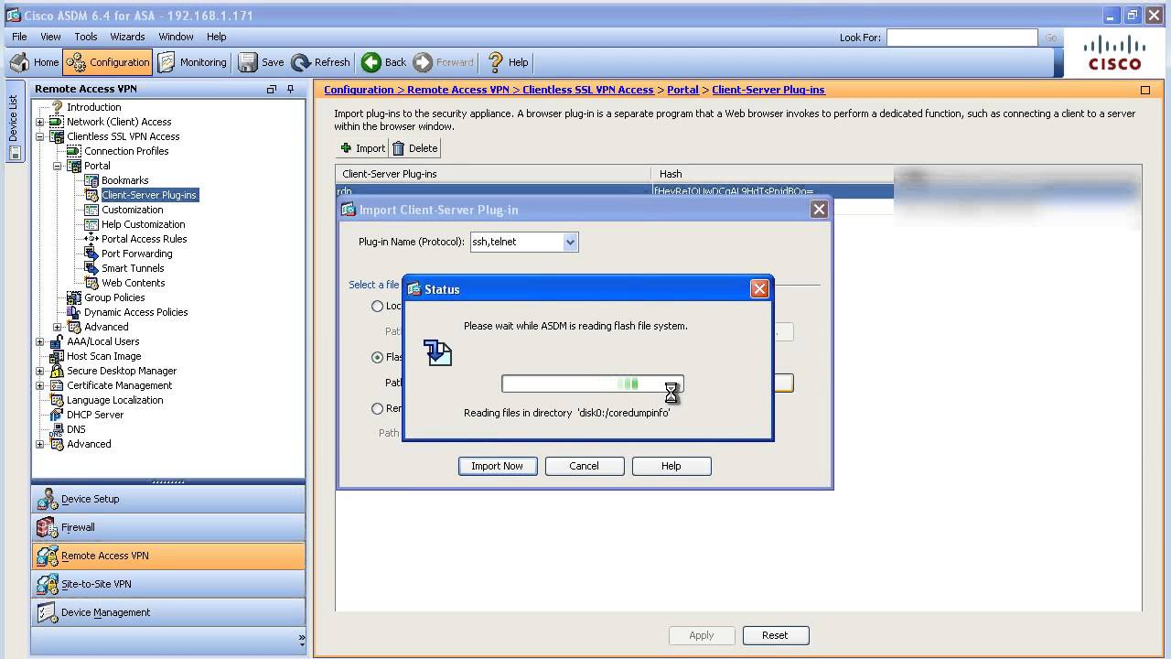Click Portal Access Rules icon
The image size is (1171, 659).
(x=91, y=239)
